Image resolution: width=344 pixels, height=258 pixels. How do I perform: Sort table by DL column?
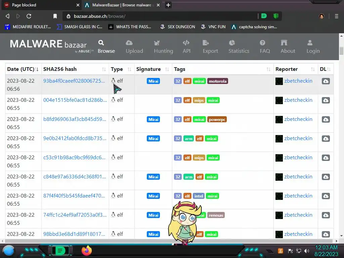(x=326, y=69)
